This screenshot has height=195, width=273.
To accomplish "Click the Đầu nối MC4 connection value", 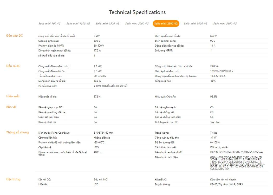I will tap(101, 180).
